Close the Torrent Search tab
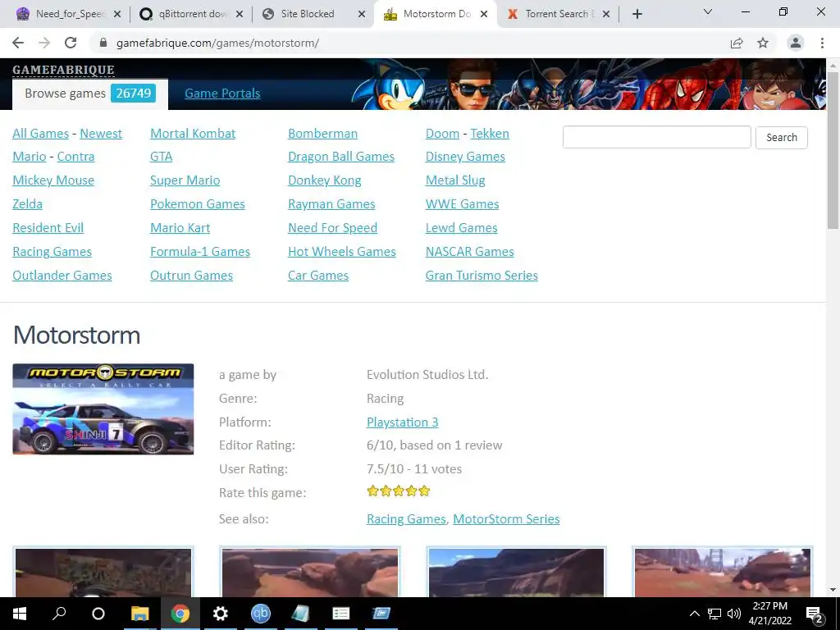840x630 pixels. pos(606,14)
